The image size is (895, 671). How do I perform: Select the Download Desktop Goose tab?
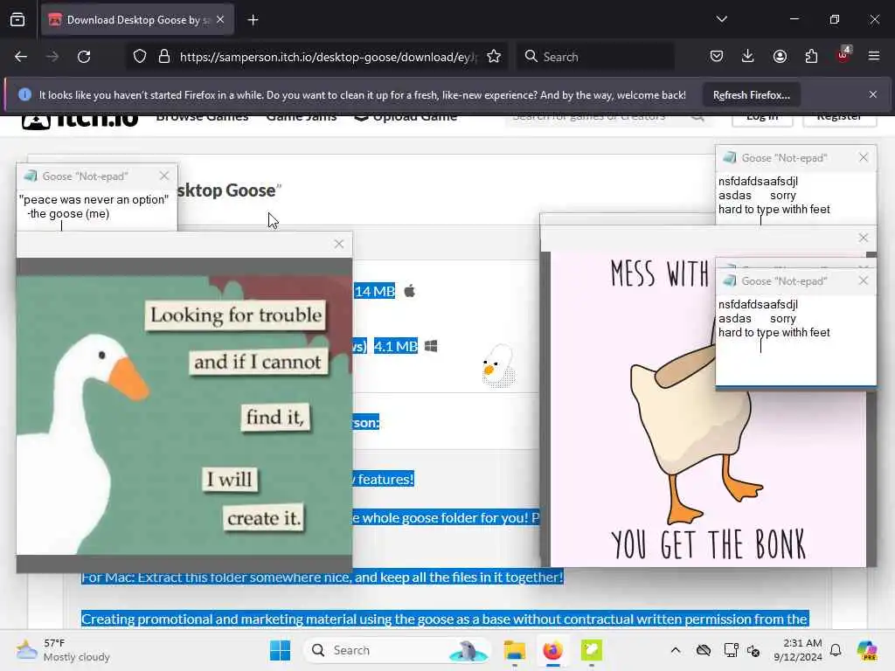137,20
